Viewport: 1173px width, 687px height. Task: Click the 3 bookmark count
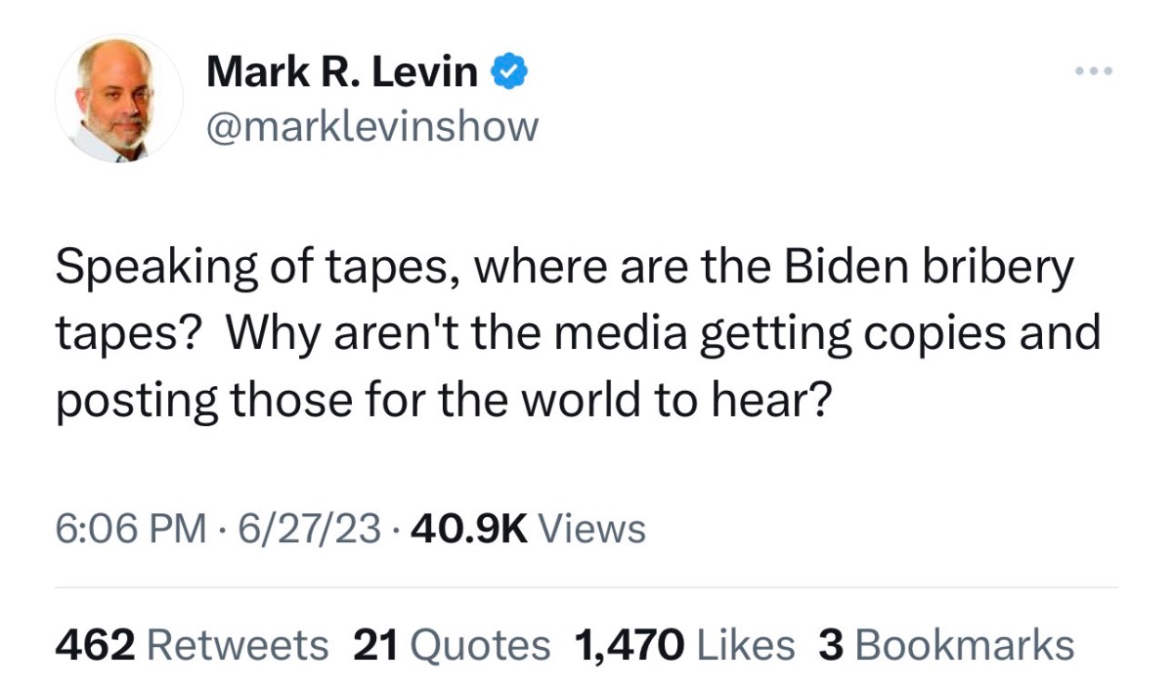[830, 645]
